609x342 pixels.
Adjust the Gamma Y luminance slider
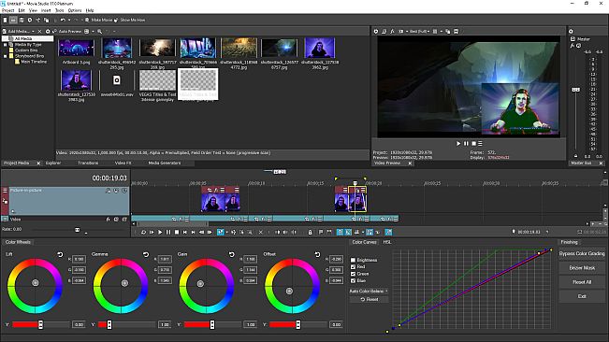(109, 324)
